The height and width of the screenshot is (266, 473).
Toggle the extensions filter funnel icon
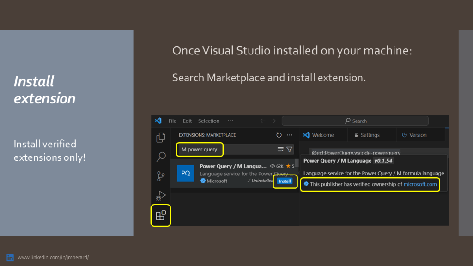pyautogui.click(x=290, y=150)
